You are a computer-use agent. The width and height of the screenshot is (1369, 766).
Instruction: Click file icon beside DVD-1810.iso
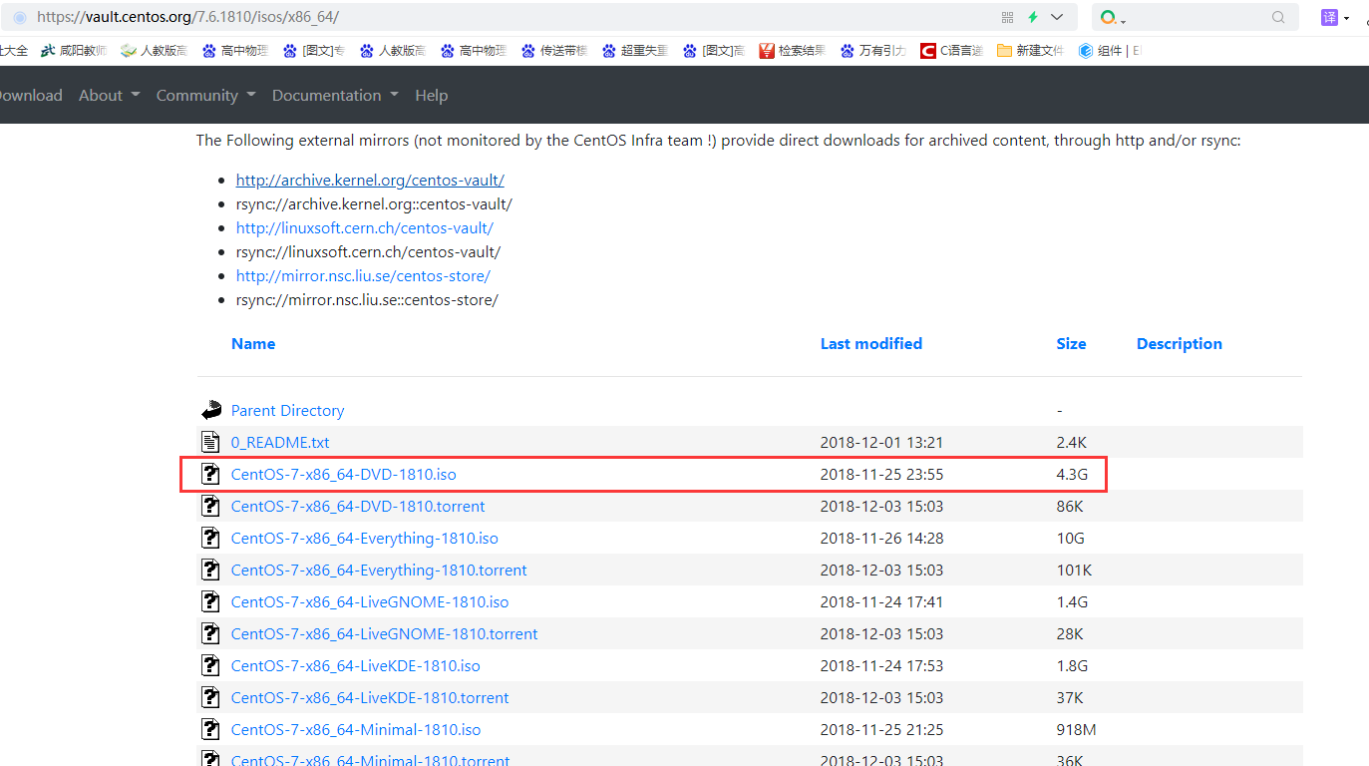click(210, 474)
